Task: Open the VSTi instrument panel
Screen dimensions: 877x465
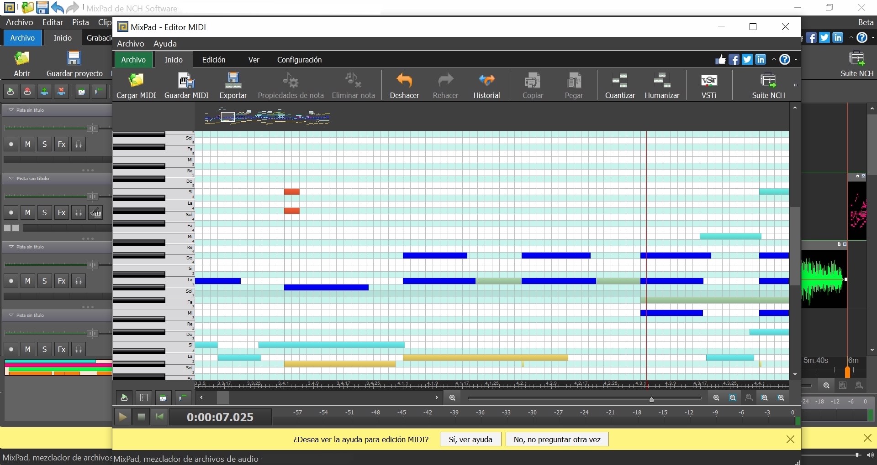Action: click(709, 85)
